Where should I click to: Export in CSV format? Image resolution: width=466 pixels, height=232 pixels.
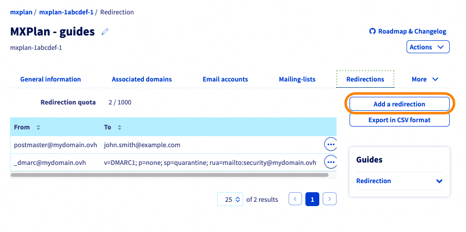pos(399,120)
